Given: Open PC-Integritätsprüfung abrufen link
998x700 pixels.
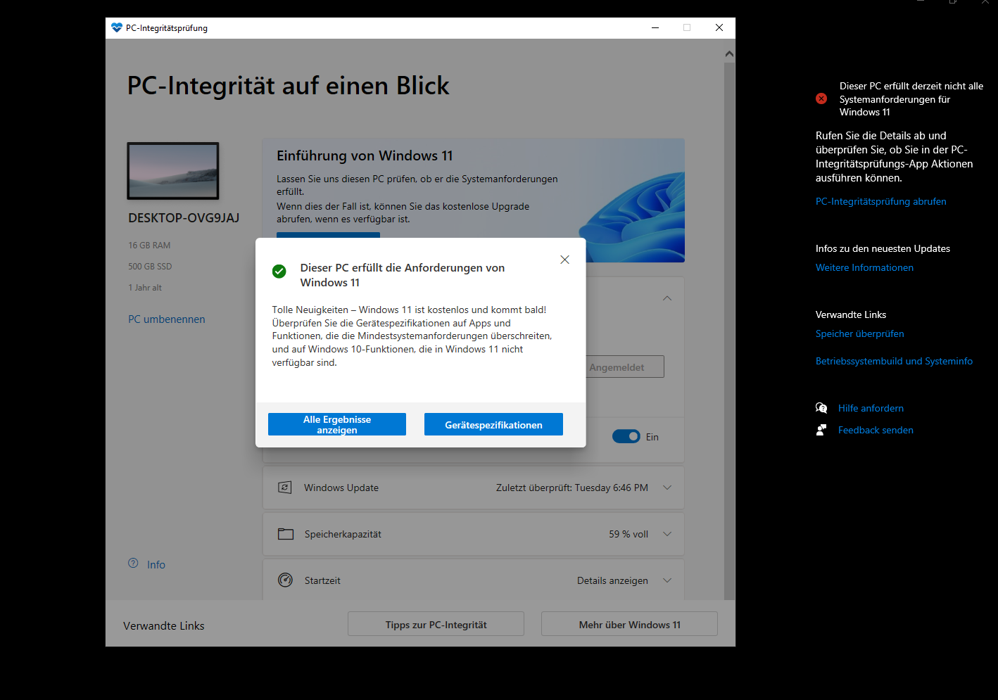Looking at the screenshot, I should [x=880, y=201].
